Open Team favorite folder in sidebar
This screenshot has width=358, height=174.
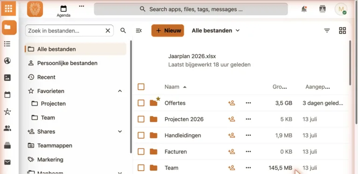click(x=48, y=118)
